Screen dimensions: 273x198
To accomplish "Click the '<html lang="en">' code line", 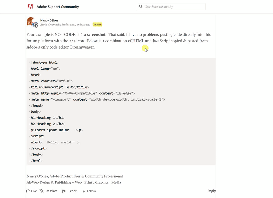I will 45,69.
